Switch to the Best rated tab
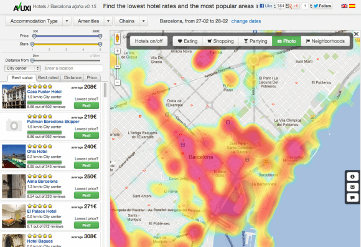361x247 pixels. coord(49,78)
